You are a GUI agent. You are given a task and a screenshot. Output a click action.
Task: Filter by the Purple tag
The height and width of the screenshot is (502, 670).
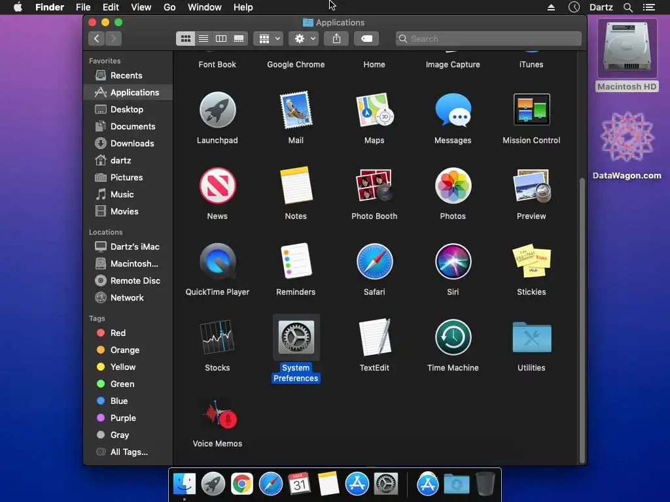pyautogui.click(x=128, y=418)
